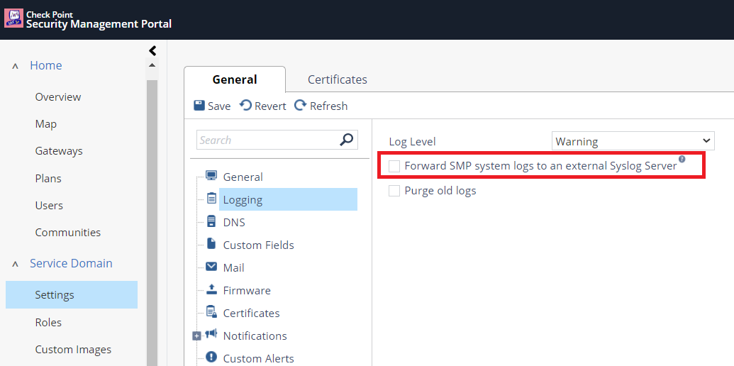Click the Revert button label

coord(270,106)
